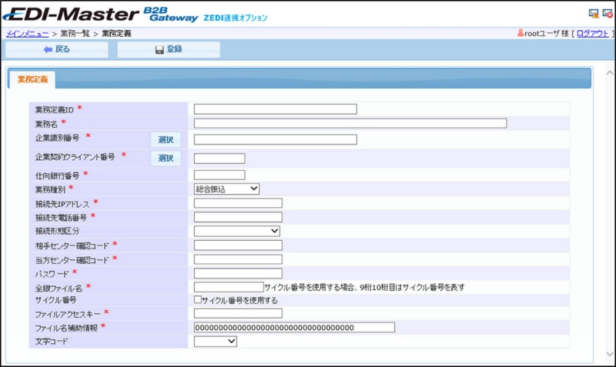Click the 登録 register button
This screenshot has width=616, height=367.
169,49
